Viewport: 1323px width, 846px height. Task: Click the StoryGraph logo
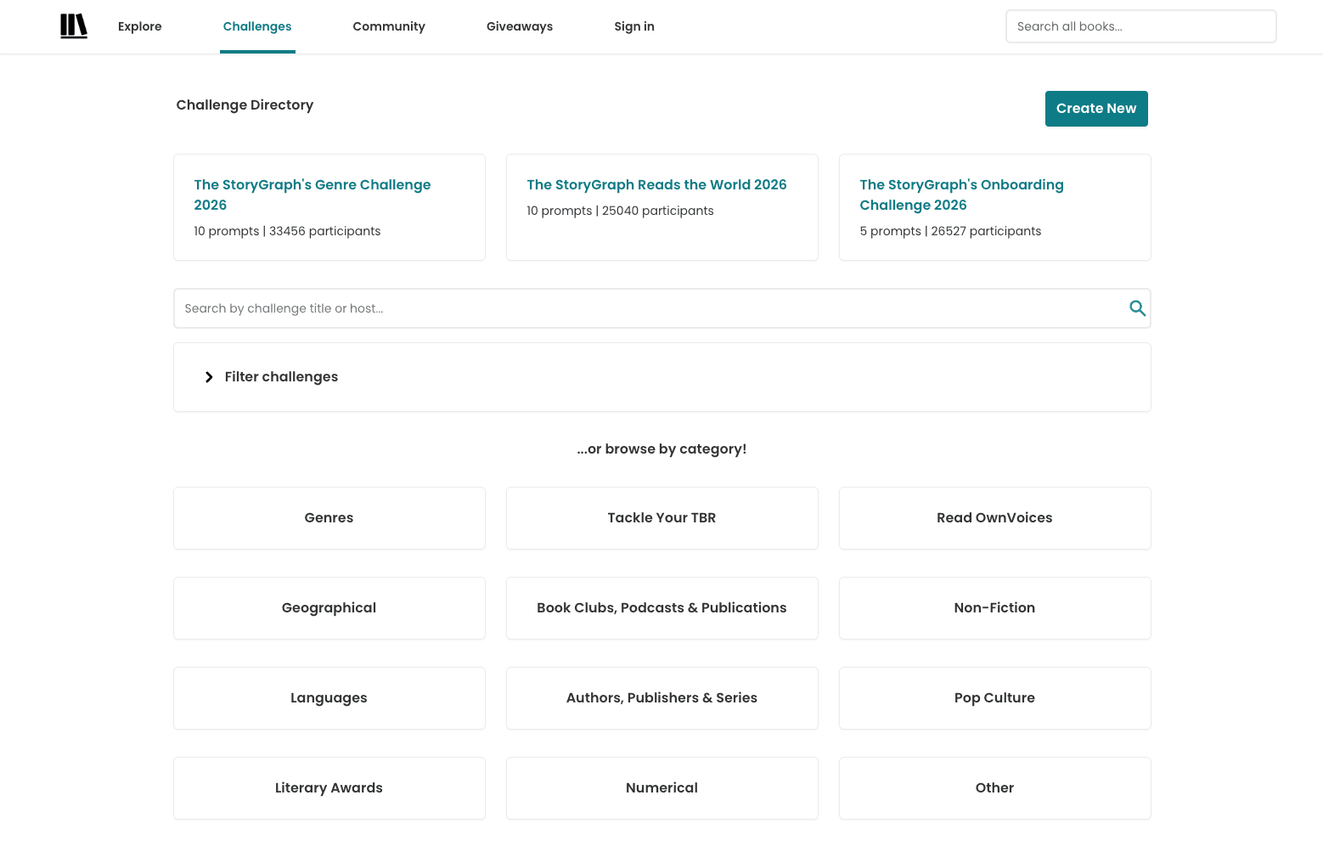(x=73, y=26)
